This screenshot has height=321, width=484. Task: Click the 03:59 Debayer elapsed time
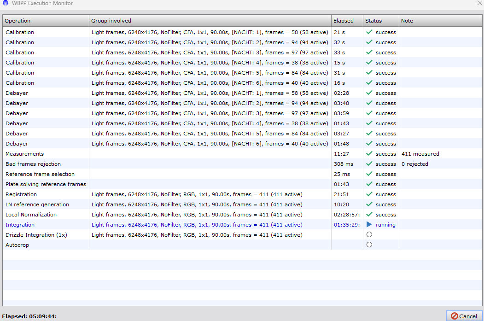[x=341, y=113]
